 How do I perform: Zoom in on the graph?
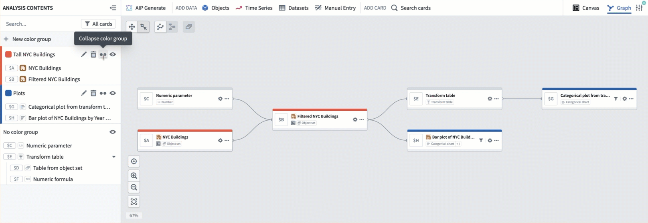tap(134, 175)
